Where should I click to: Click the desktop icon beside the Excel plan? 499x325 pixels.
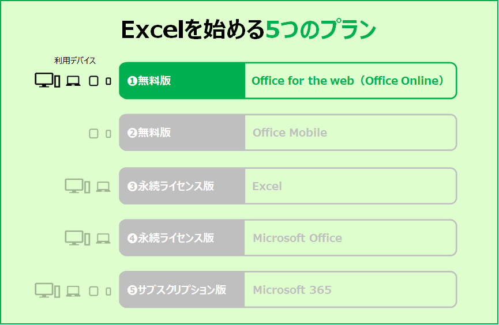(x=77, y=186)
